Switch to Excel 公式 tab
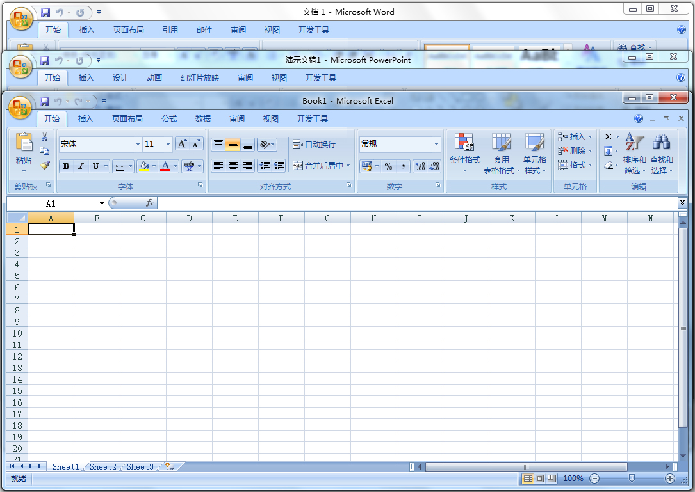695x492 pixels. (169, 119)
